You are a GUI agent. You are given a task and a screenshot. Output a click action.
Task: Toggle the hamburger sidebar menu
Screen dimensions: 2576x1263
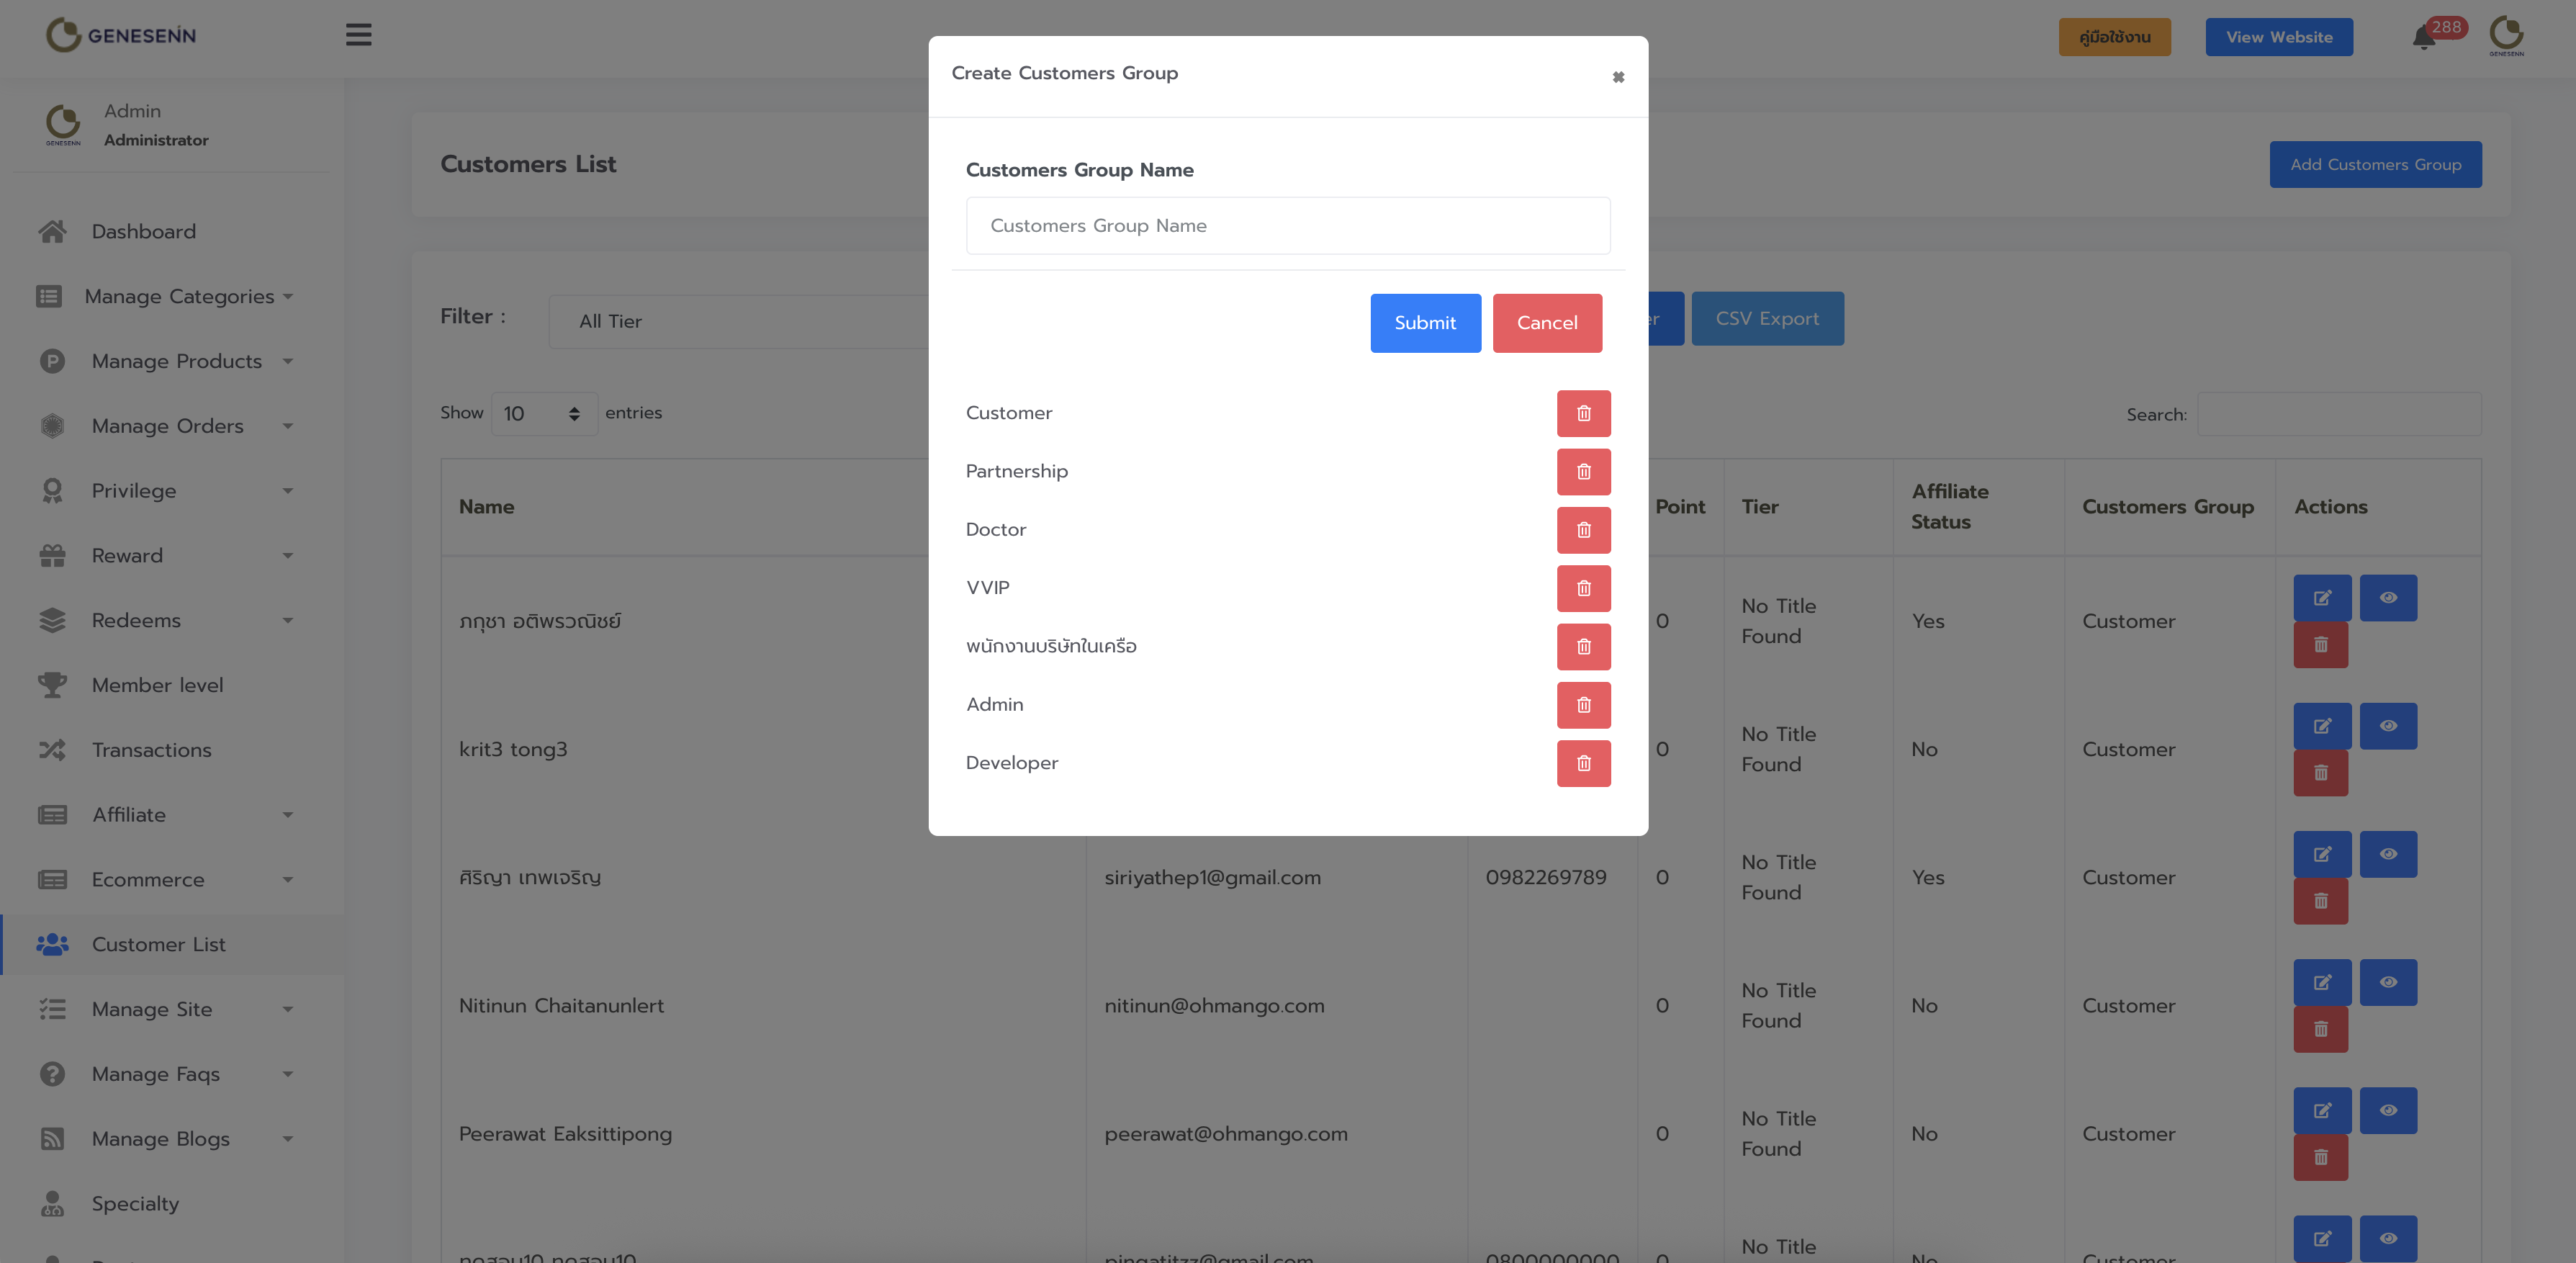[358, 35]
